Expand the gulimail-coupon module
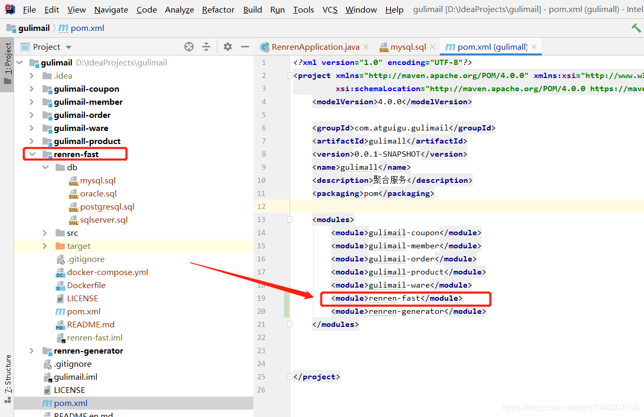 coord(31,89)
